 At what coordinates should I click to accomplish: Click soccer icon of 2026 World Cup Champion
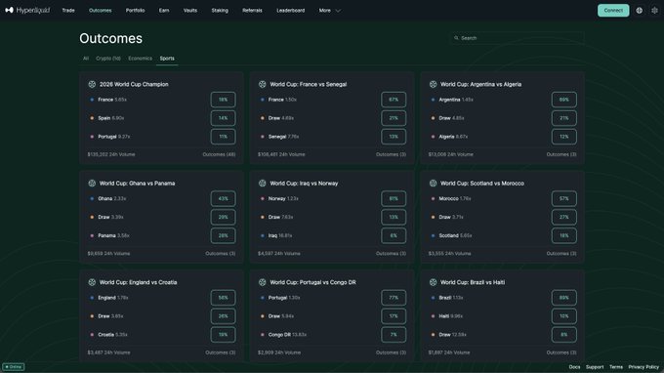[x=92, y=84]
